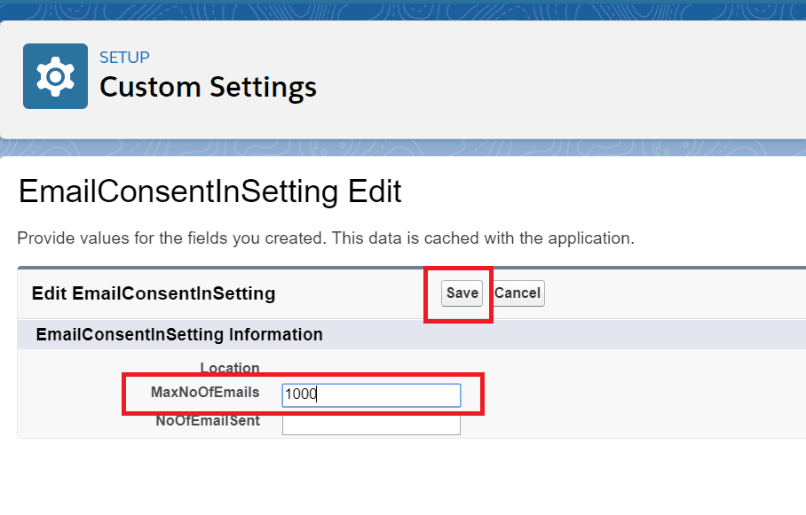Viewport: 806px width, 515px height.
Task: Open the SETUP breadcrumb link
Action: 124,57
